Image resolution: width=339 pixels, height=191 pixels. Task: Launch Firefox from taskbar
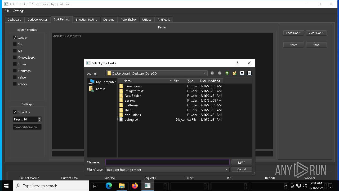coord(135,186)
